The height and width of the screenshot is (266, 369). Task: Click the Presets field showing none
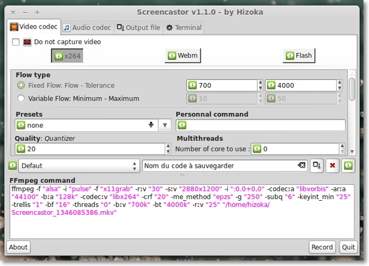point(87,125)
